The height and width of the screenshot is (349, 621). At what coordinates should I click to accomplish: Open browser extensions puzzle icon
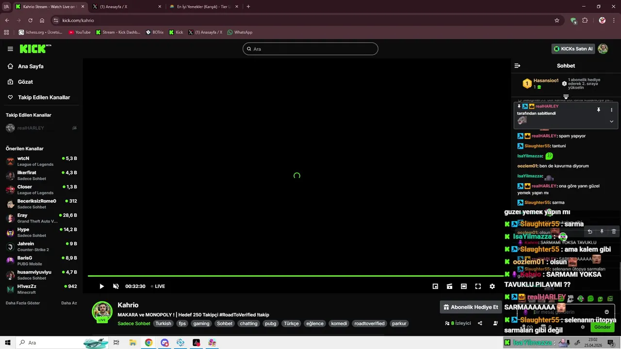(585, 20)
